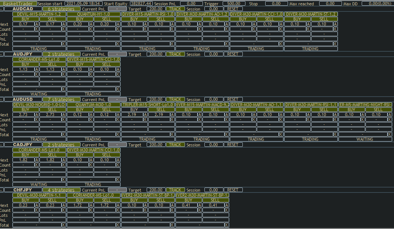The image size is (394, 229).
Task: Toggle A beside AUDJPY CORIANDER-M5 buy lot 1.13
Action: point(37,70)
